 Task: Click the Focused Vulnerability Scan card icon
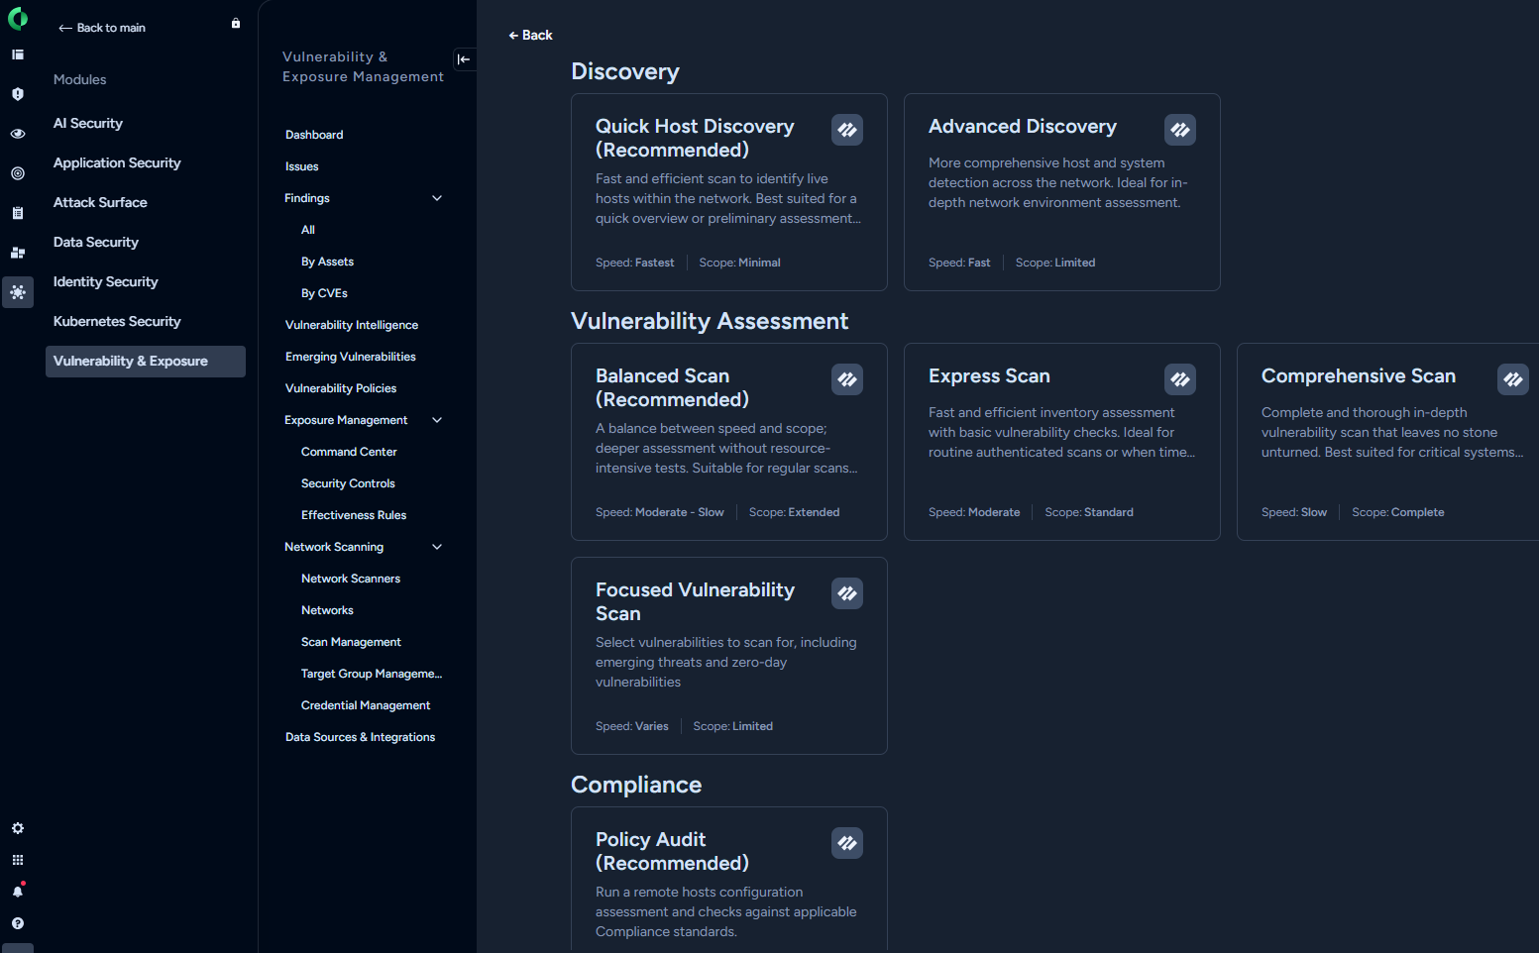[x=847, y=593]
